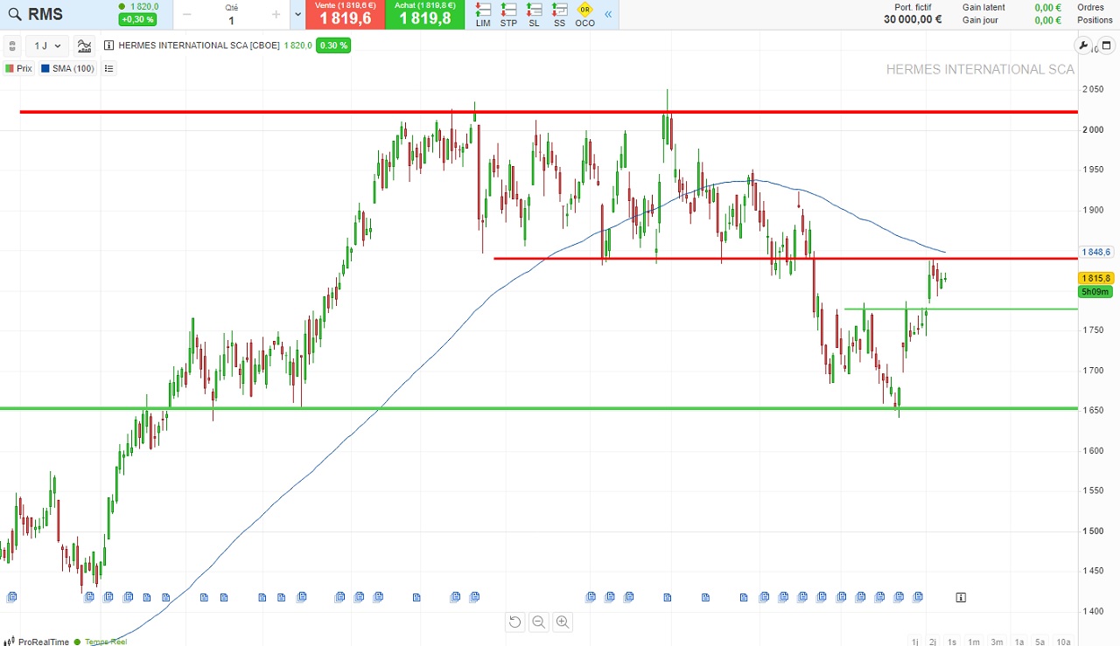Open the black info event marker on timeline
The width and height of the screenshot is (1120, 646).
[x=961, y=597]
